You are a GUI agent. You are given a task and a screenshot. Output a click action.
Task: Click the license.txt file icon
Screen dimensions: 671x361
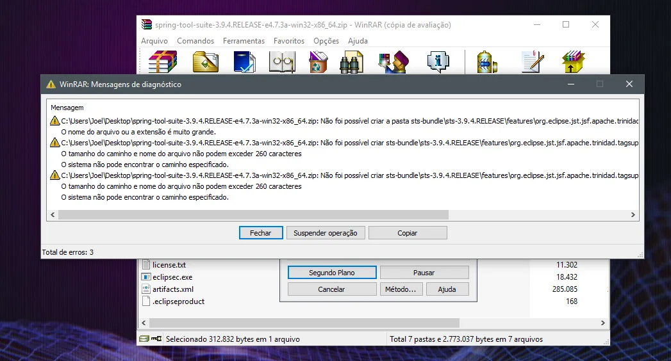click(x=146, y=265)
